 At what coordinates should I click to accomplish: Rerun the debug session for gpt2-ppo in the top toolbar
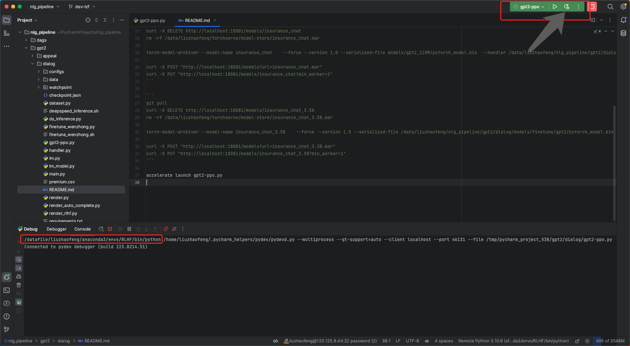pyautogui.click(x=567, y=7)
